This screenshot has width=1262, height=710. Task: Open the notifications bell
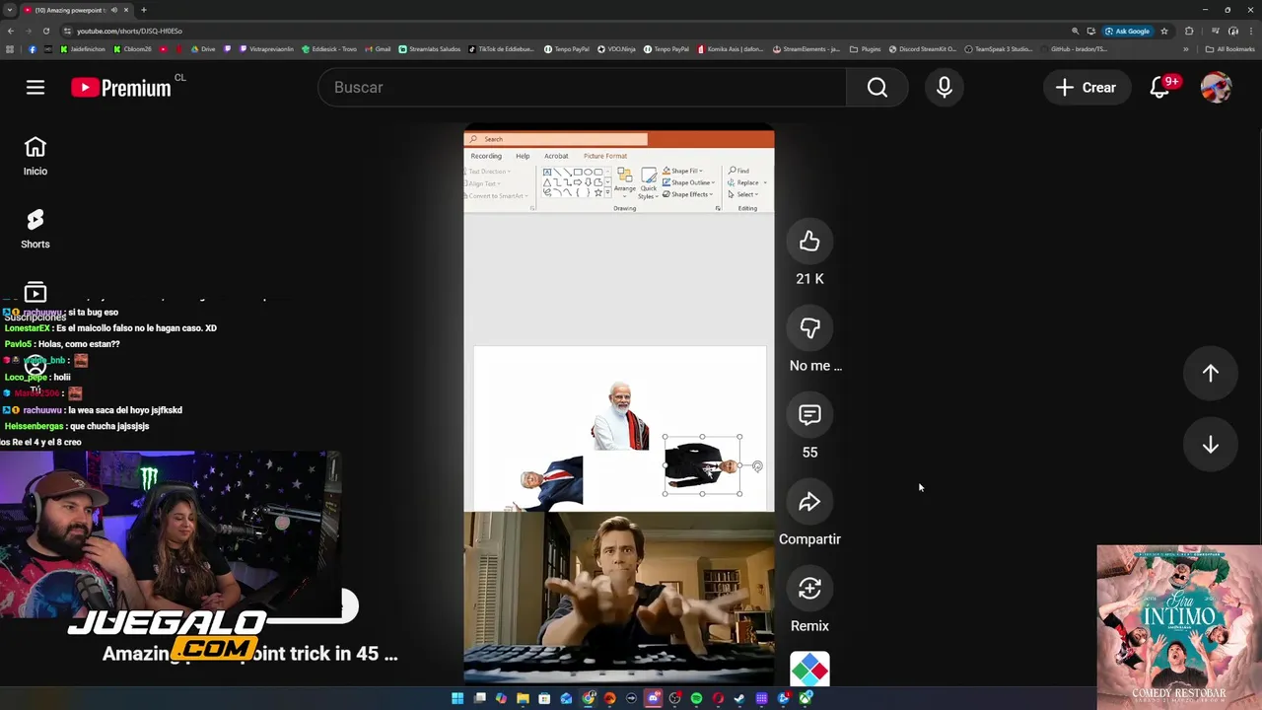coord(1160,88)
